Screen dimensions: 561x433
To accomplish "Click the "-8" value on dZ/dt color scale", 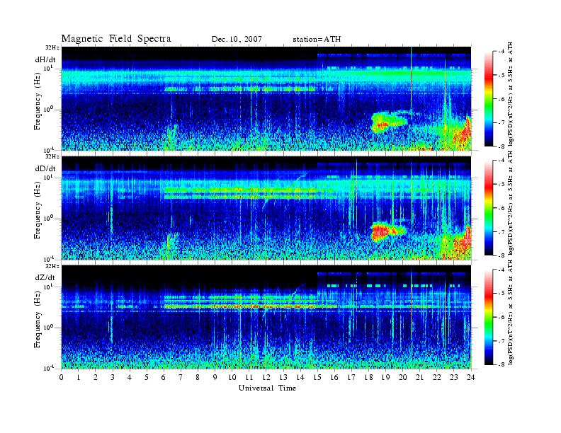I will point(502,364).
